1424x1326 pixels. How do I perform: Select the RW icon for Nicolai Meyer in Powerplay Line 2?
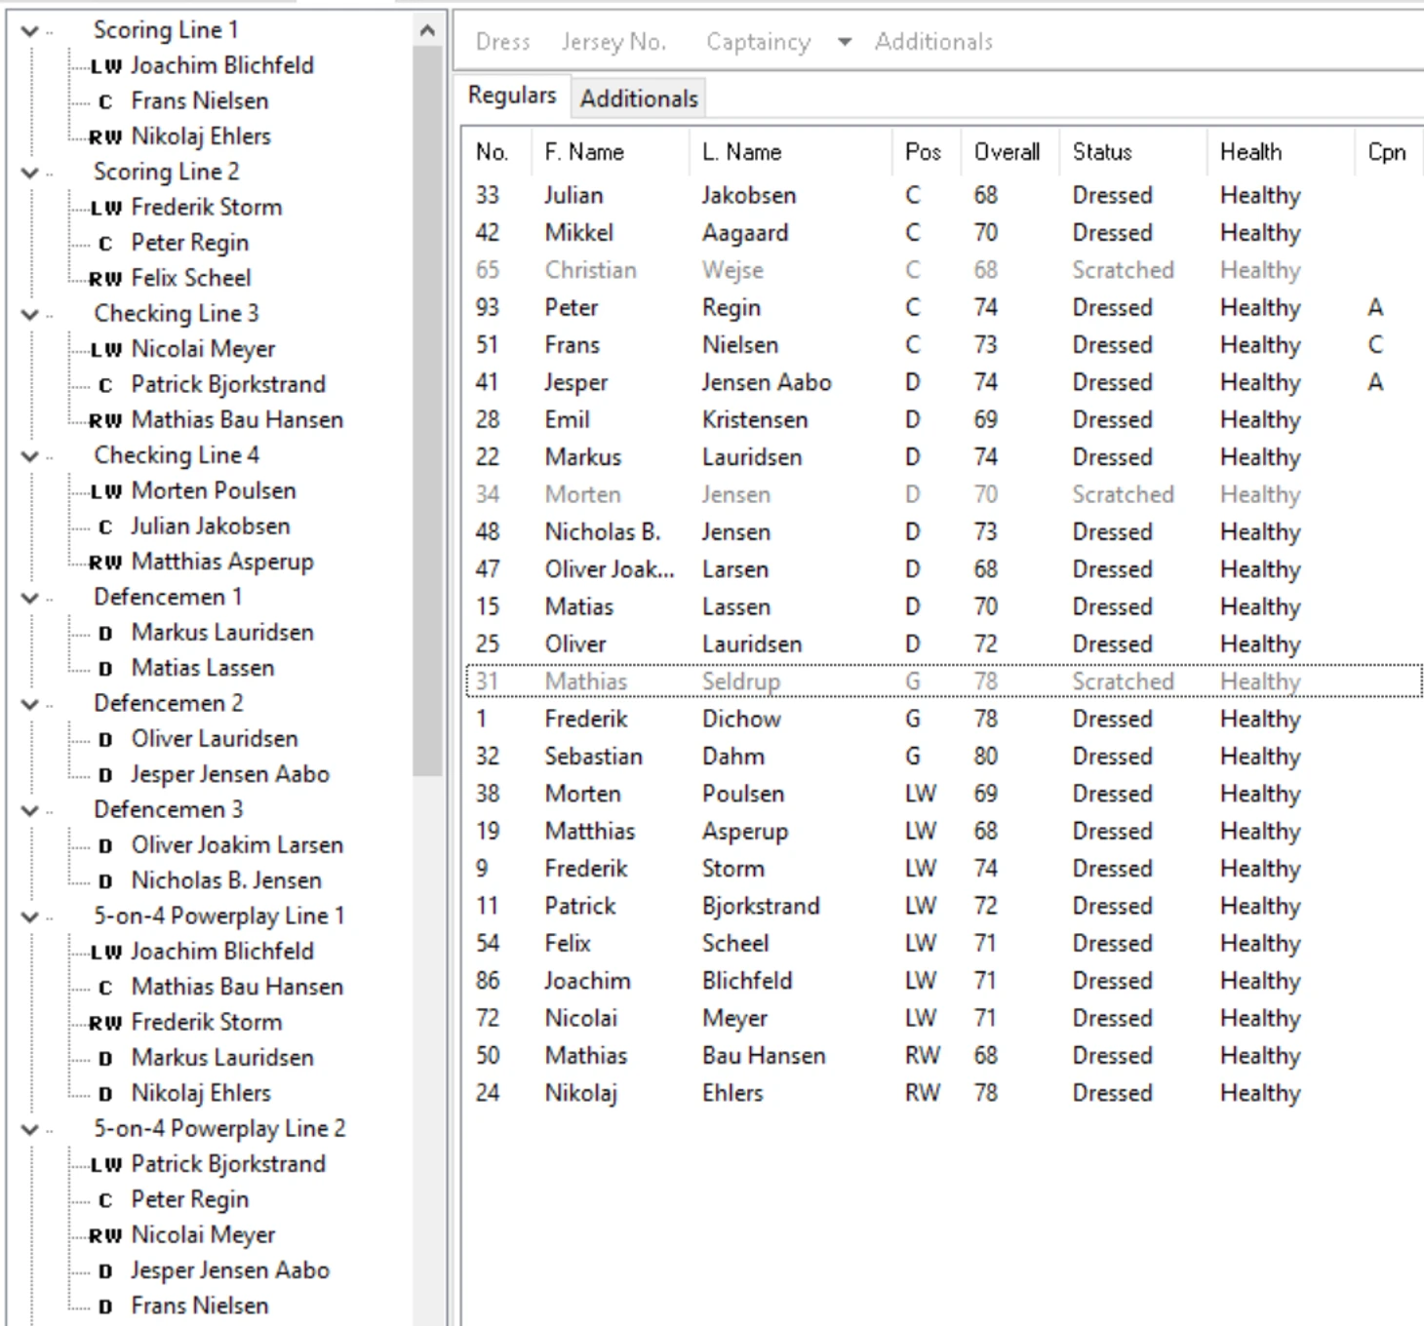coord(105,1236)
